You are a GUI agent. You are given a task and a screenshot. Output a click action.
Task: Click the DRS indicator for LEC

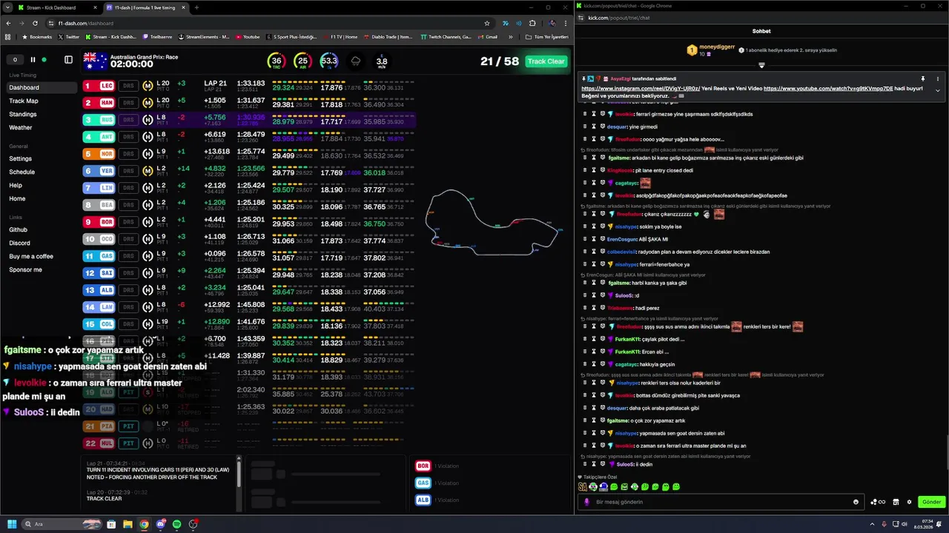click(x=128, y=86)
